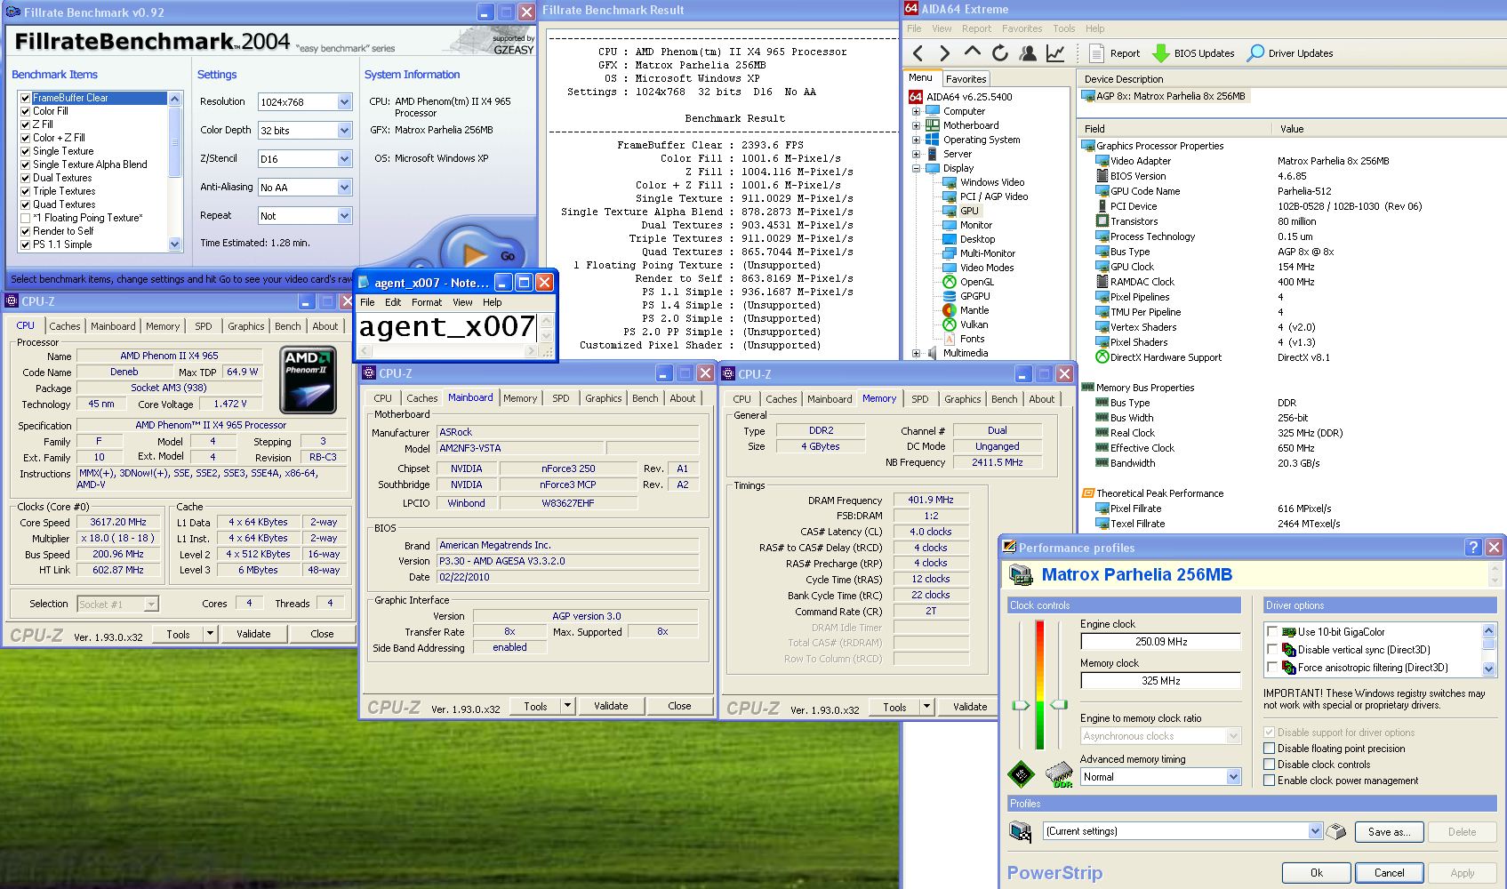The height and width of the screenshot is (889, 1507).
Task: Click the PowerStrip DDR memory icon
Action: pyautogui.click(x=1060, y=774)
